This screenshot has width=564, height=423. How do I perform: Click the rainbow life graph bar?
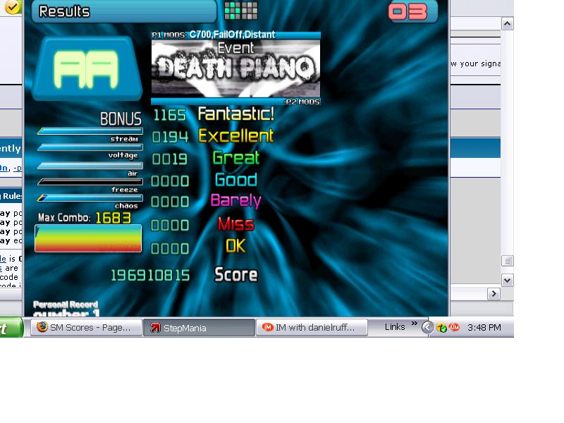click(x=88, y=238)
